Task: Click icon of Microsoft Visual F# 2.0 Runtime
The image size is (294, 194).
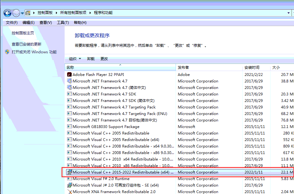Action: pos(69,179)
